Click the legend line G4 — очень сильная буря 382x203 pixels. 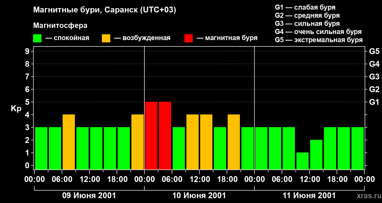[318, 32]
